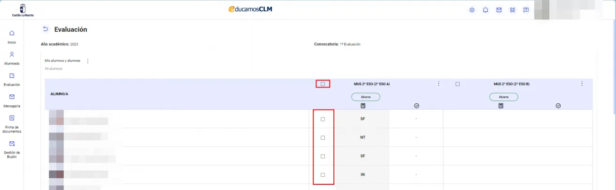Tick the checkbox in the IN row
Image resolution: width=616 pixels, height=190 pixels.
[323, 175]
